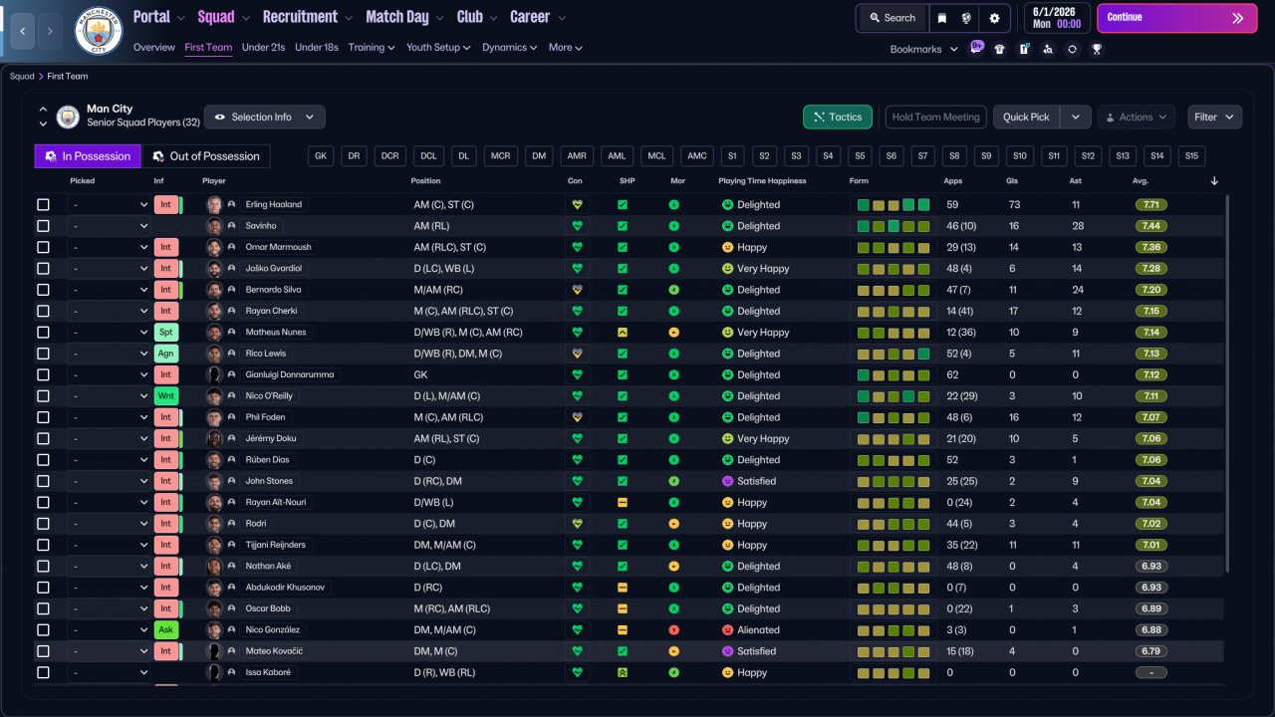The image size is (1275, 717).
Task: Click Savinho's morale icon
Action: coord(673,226)
